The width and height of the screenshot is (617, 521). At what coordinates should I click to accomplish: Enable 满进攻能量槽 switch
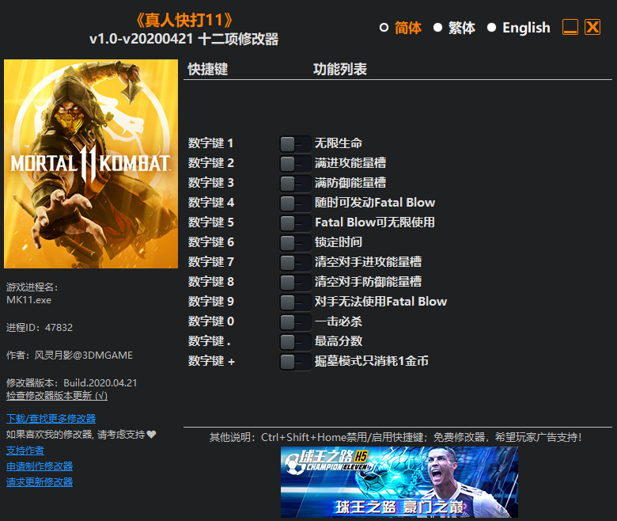[x=295, y=163]
